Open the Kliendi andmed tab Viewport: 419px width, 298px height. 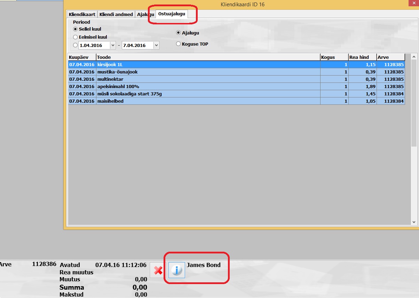(x=116, y=15)
